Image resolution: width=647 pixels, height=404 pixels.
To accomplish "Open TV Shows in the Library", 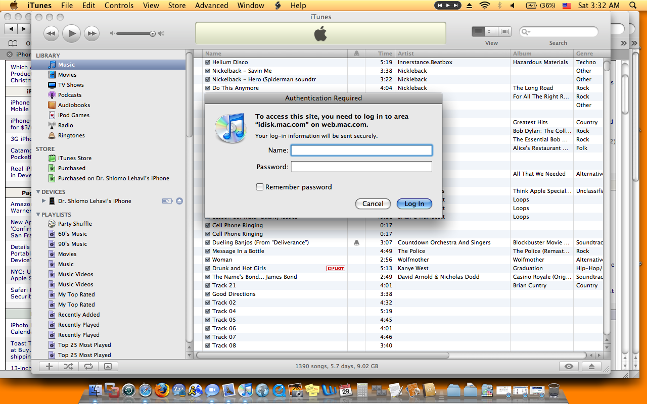I will point(109,85).
